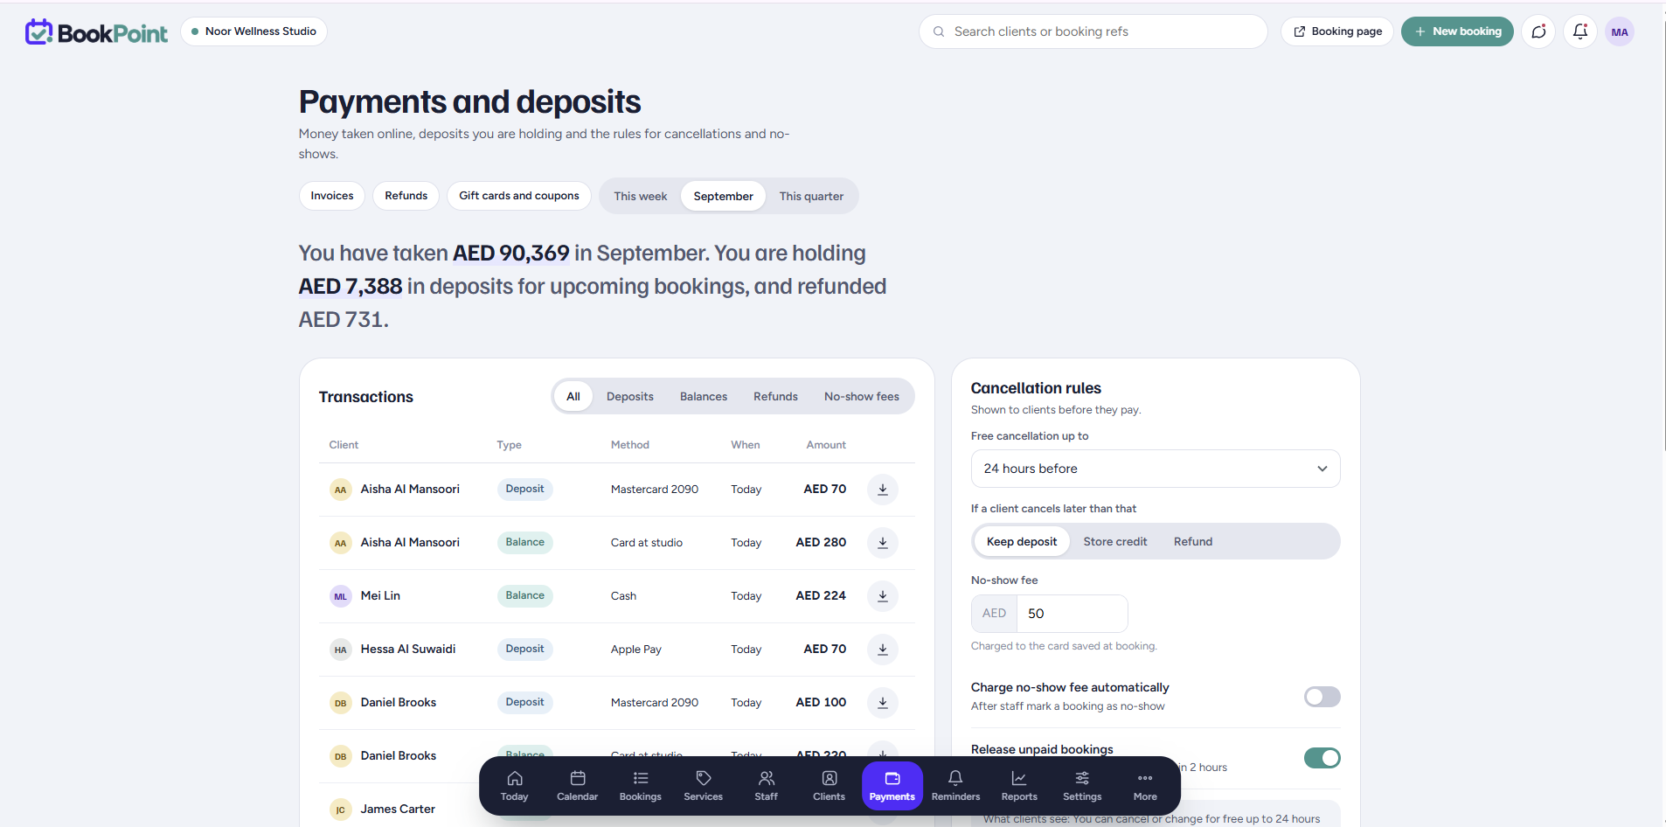
Task: Go to Today in bottom navigation
Action: pyautogui.click(x=515, y=786)
